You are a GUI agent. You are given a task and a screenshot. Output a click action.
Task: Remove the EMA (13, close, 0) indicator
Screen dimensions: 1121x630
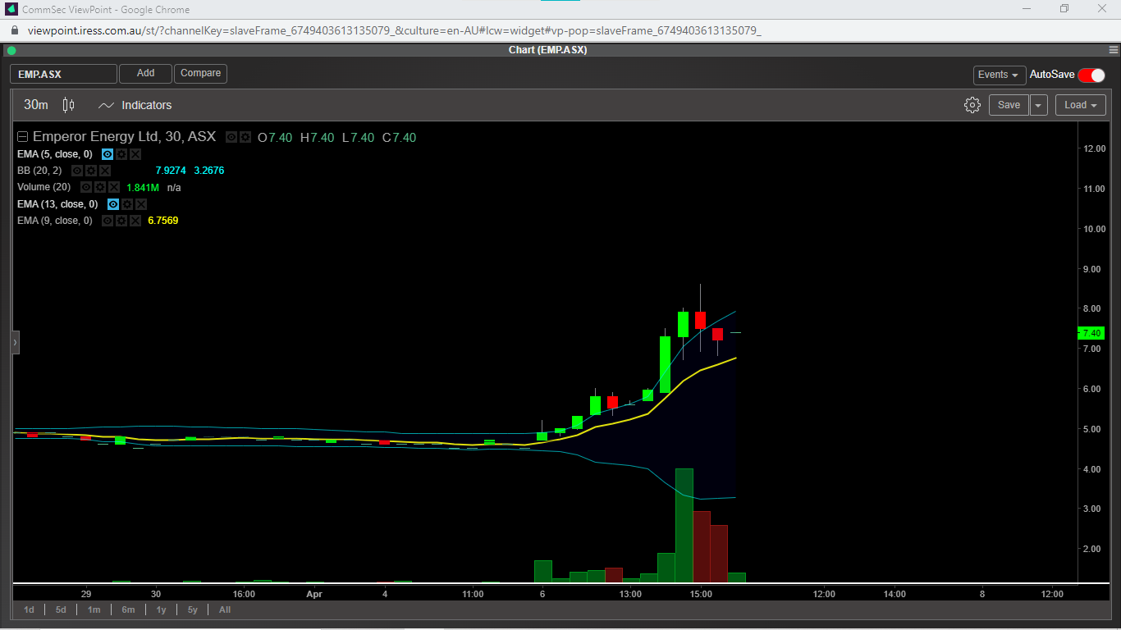pos(141,204)
